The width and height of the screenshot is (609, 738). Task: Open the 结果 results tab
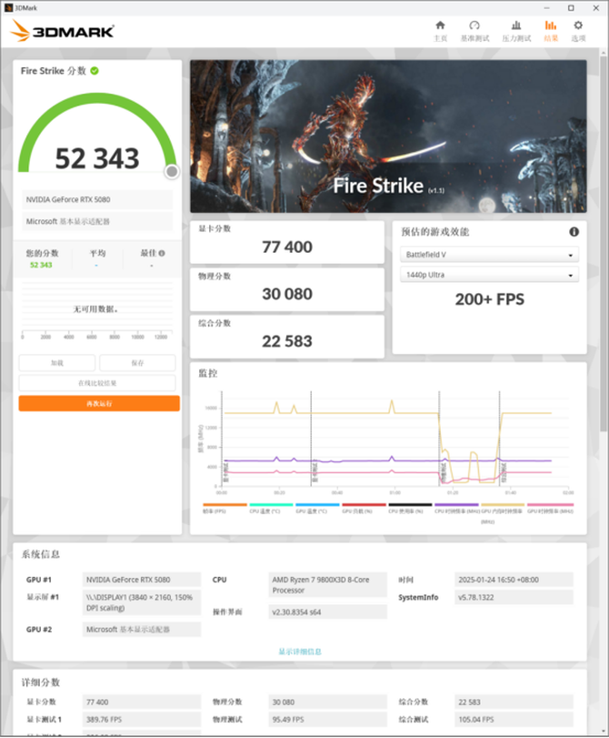coord(551,31)
